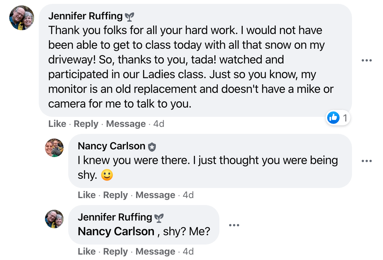The image size is (383, 260).
Task: Click the bold Nancy Carlson mention tag
Action: [116, 231]
